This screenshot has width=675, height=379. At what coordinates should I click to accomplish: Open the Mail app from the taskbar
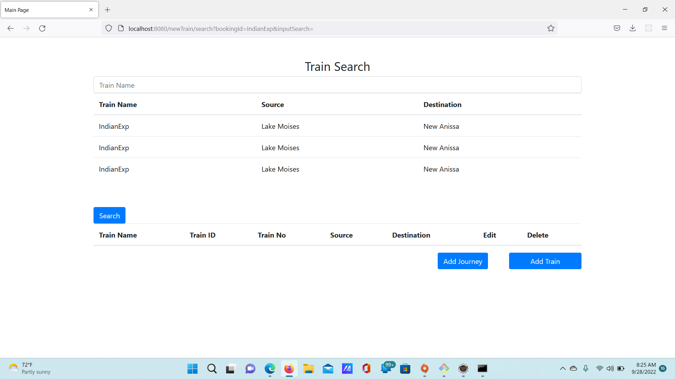(328, 368)
